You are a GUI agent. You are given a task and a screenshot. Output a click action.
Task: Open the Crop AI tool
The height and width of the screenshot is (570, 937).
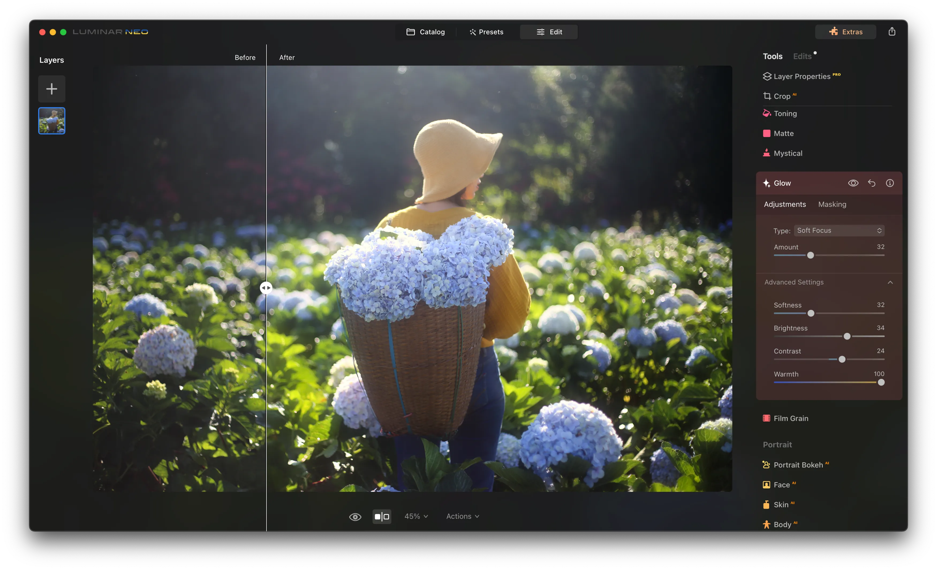(x=781, y=96)
